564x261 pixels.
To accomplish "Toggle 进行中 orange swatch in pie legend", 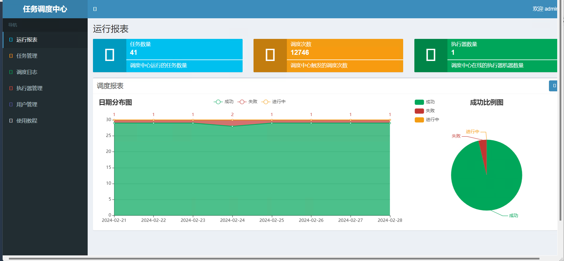I will pos(419,120).
